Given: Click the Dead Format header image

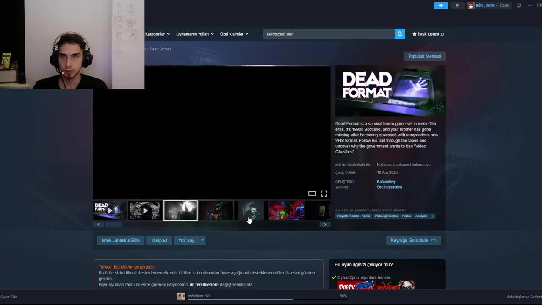Looking at the screenshot, I should point(390,91).
